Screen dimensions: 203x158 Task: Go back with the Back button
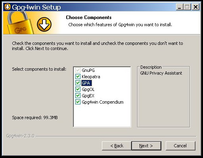117,146
